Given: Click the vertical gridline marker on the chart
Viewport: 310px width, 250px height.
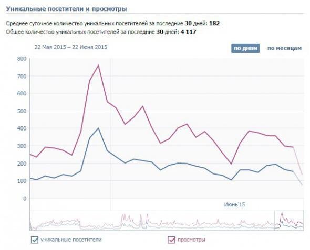Looking at the screenshot, I should click(x=111, y=134).
